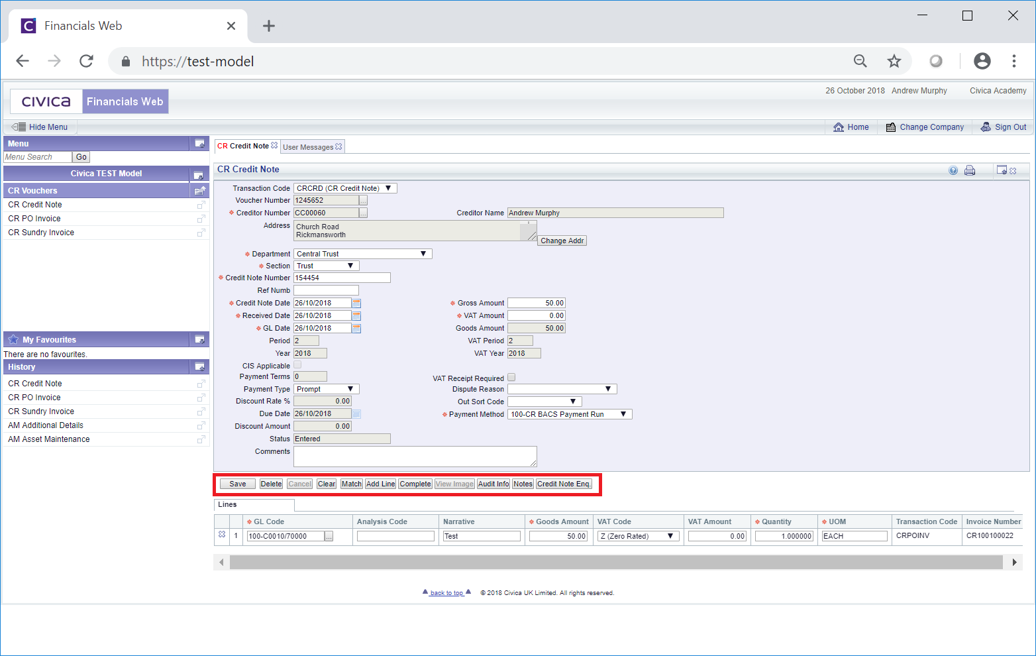The height and width of the screenshot is (656, 1036).
Task: Click back to top link
Action: tap(447, 593)
